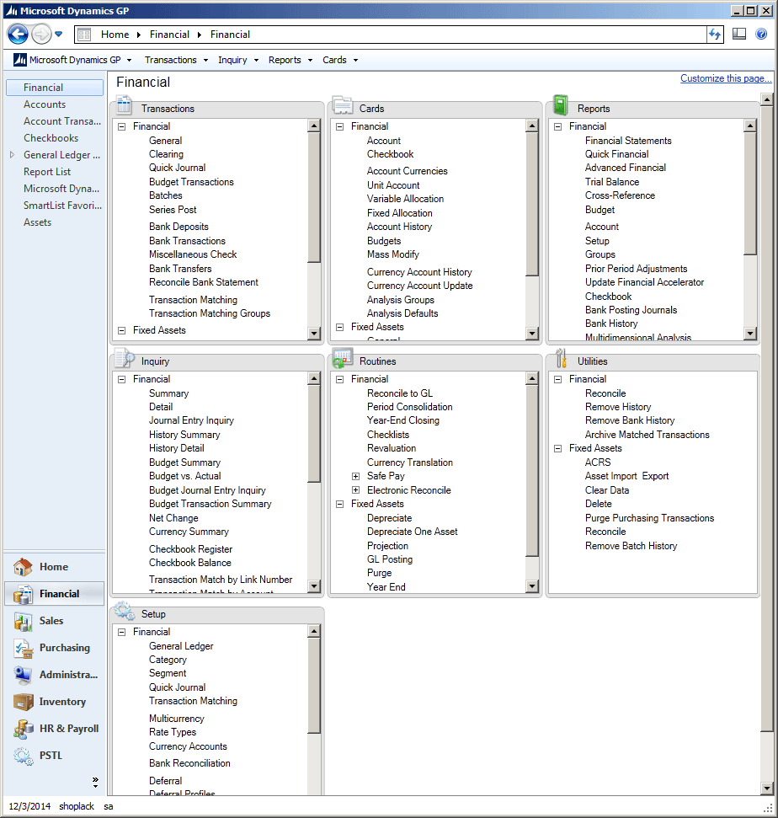Click scroll down arrow in Routines pane
778x818 pixels.
(532, 585)
